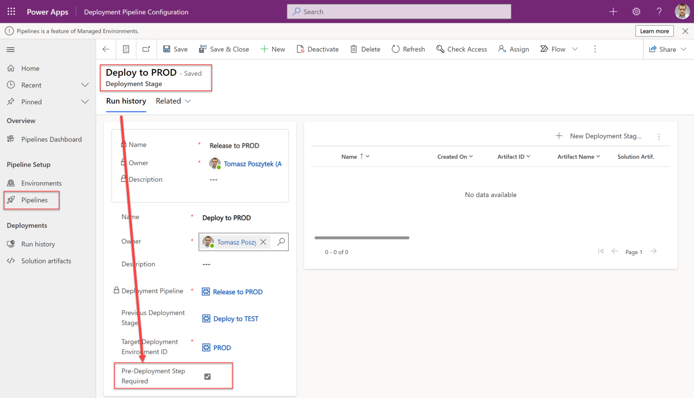The width and height of the screenshot is (694, 398).
Task: Delete the deployment stage
Action: point(366,49)
